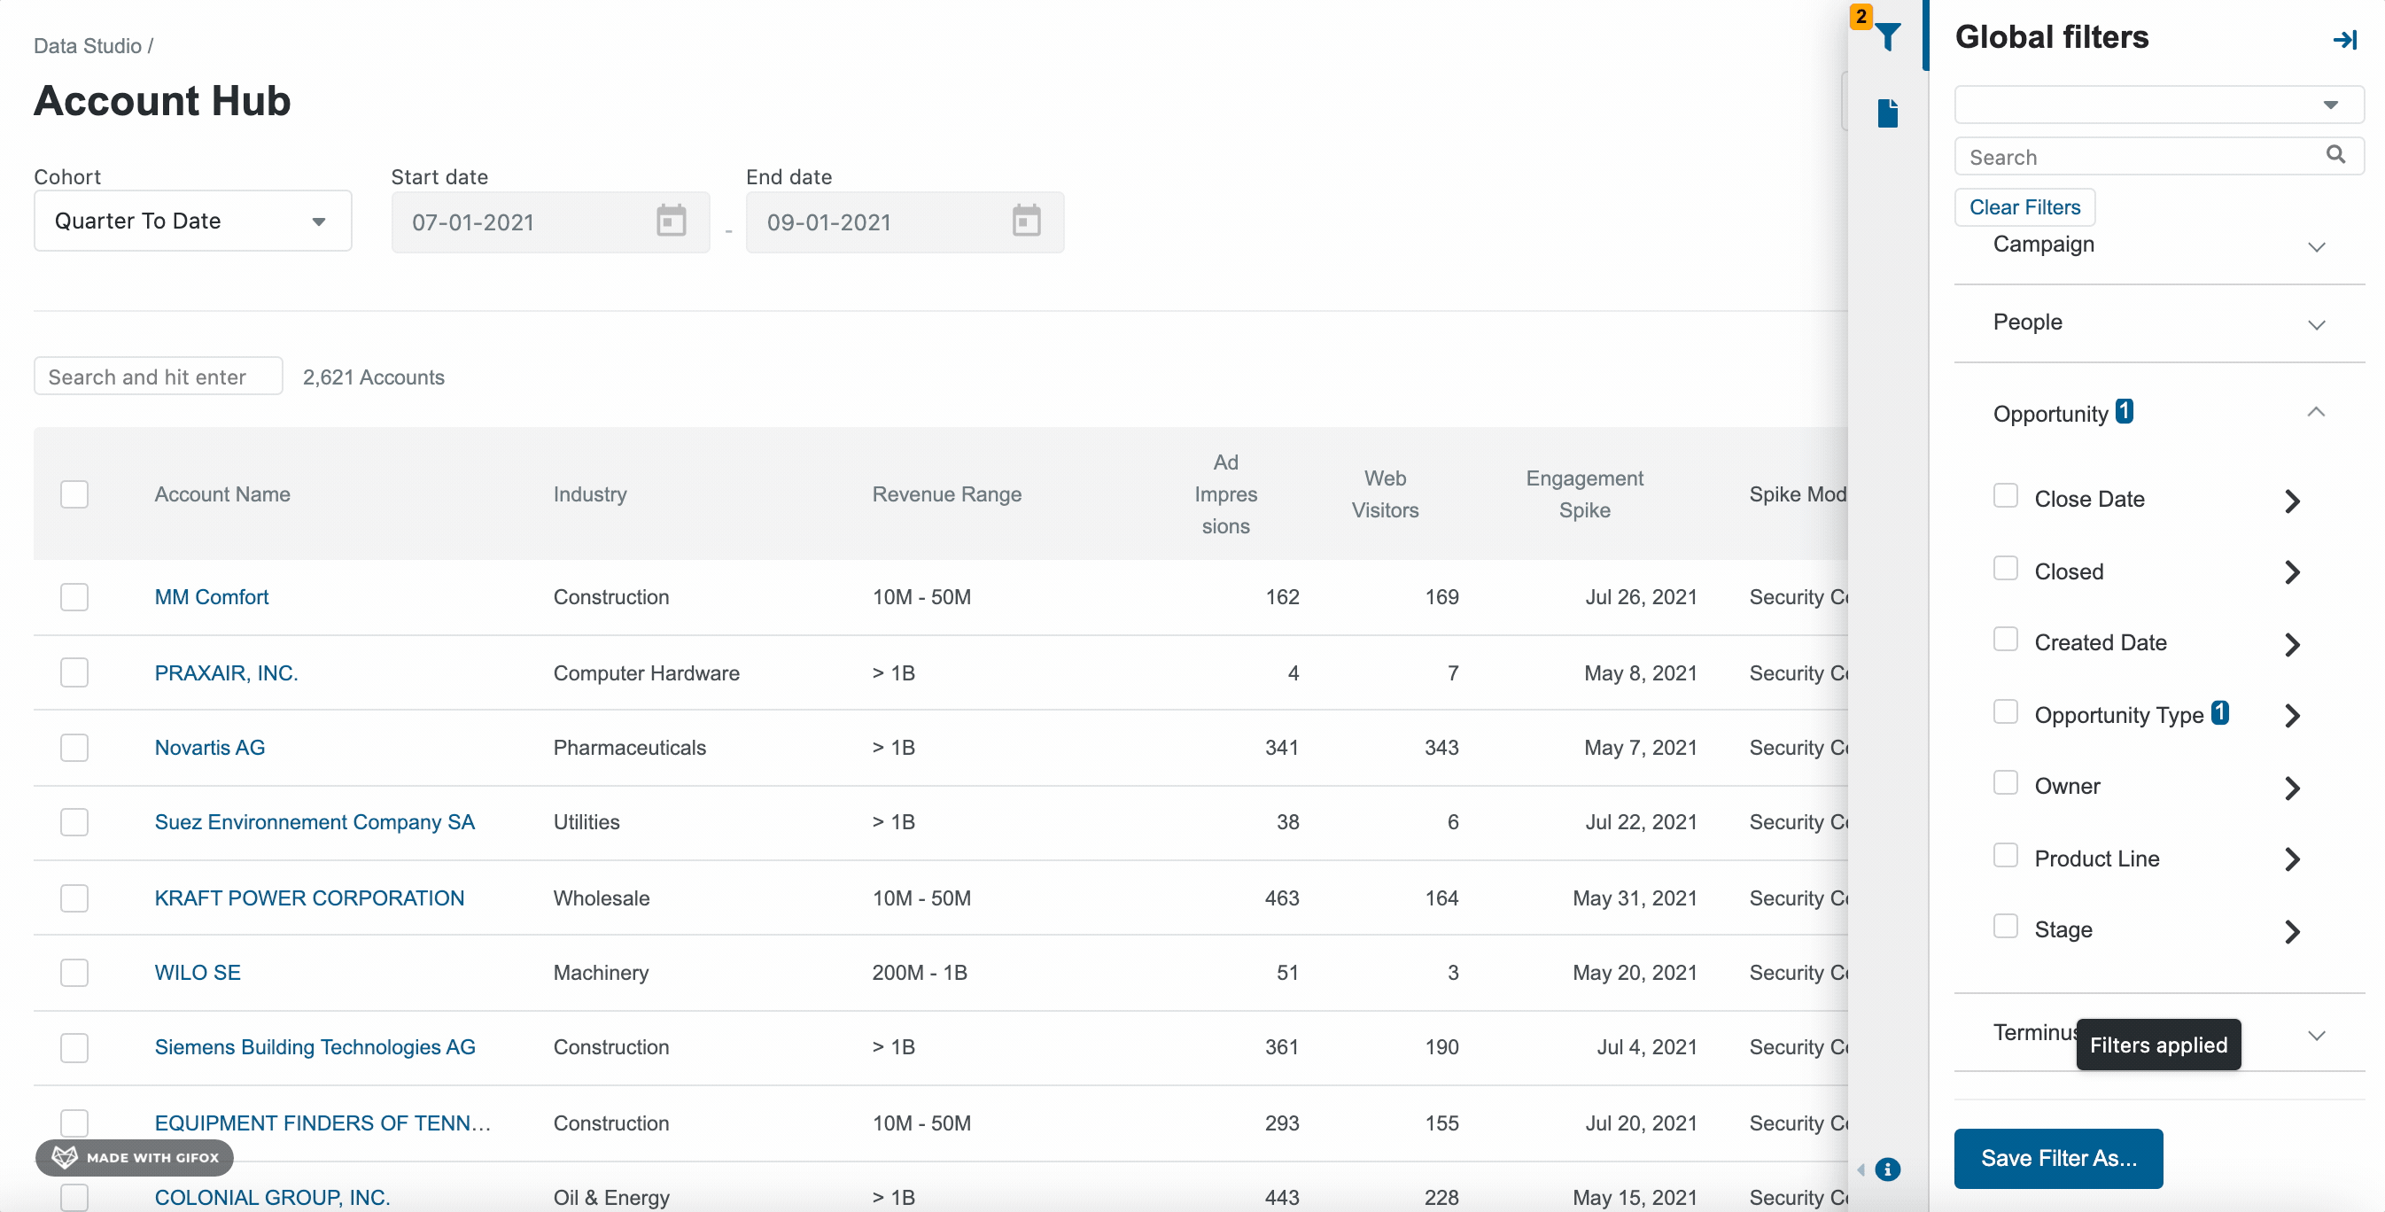Select the MM Comfort row checkbox
Screen dimensions: 2385x1212
pyautogui.click(x=74, y=597)
